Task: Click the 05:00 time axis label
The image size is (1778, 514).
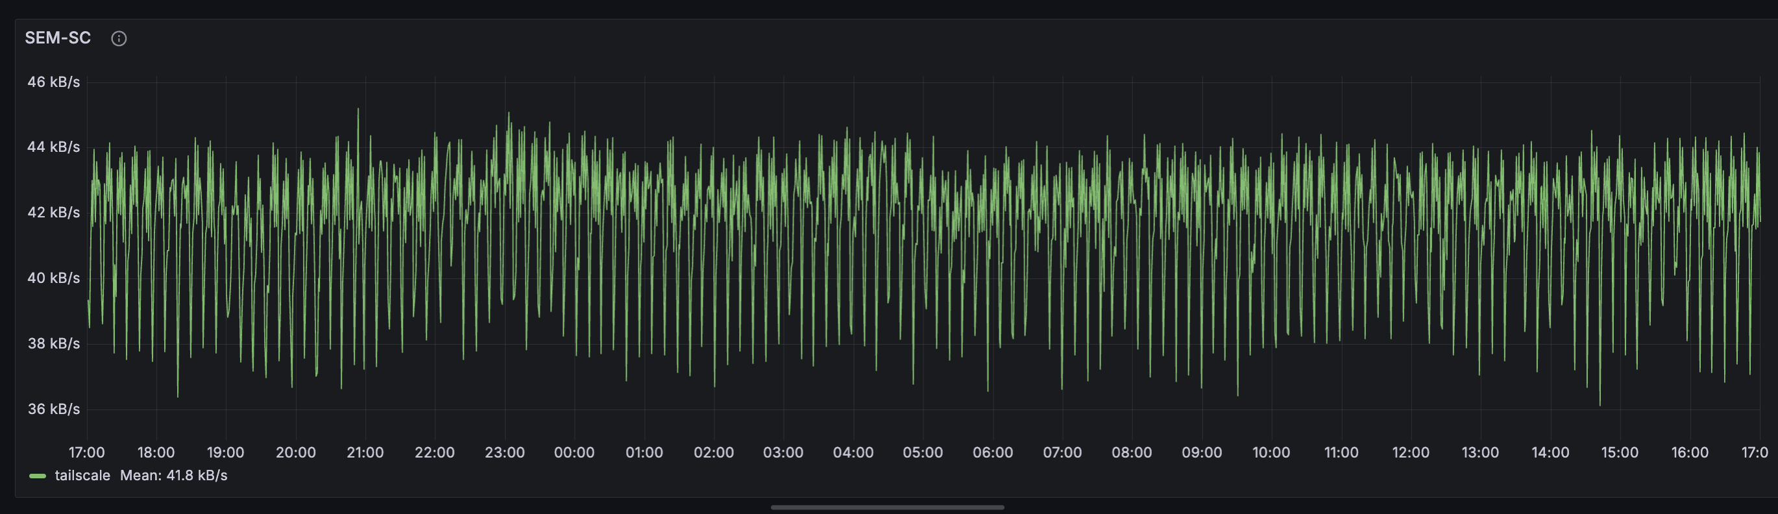Action: click(x=923, y=452)
